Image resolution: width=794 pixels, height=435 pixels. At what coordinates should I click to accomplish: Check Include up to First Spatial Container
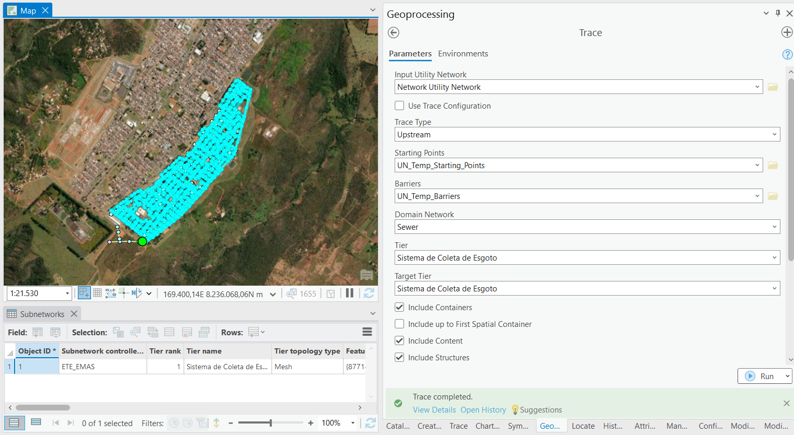pyautogui.click(x=399, y=324)
